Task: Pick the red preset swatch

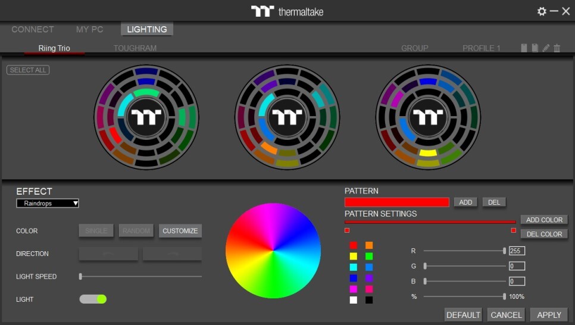Action: tap(354, 245)
